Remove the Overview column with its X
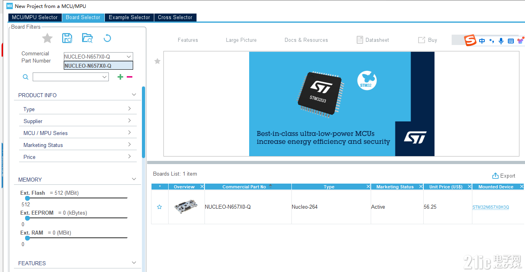 202,186
